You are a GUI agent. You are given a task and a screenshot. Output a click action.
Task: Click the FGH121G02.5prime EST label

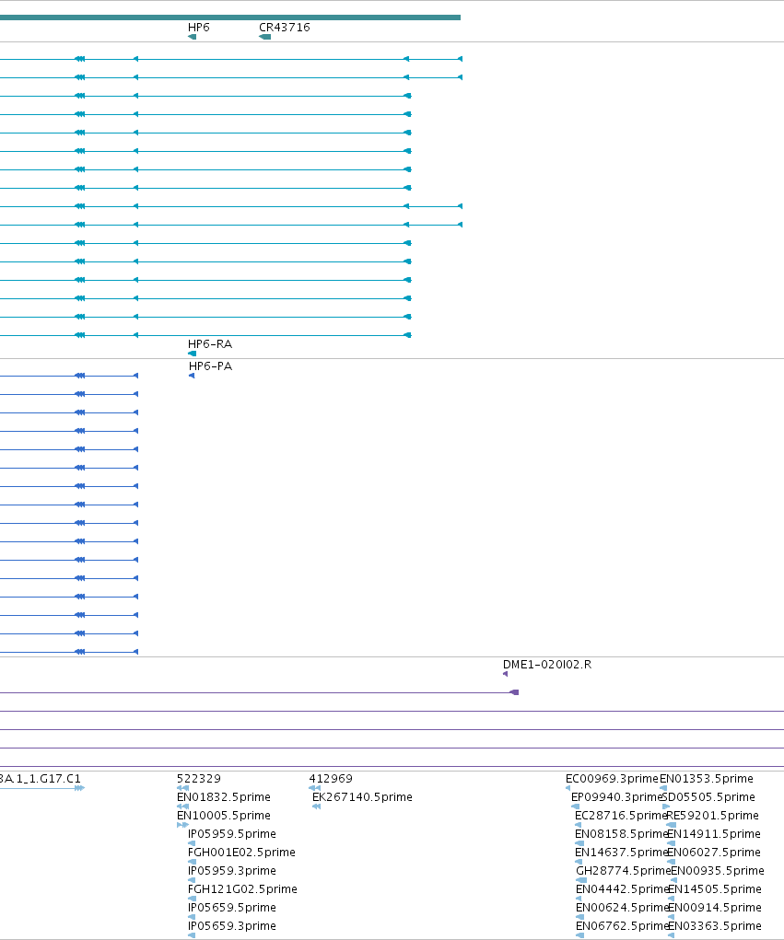tap(242, 889)
